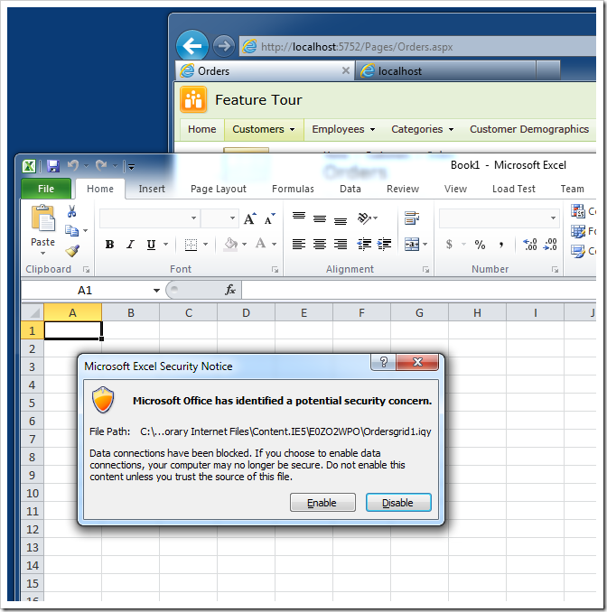
Task: Open the Underline style dropdown arrow
Action: point(165,245)
